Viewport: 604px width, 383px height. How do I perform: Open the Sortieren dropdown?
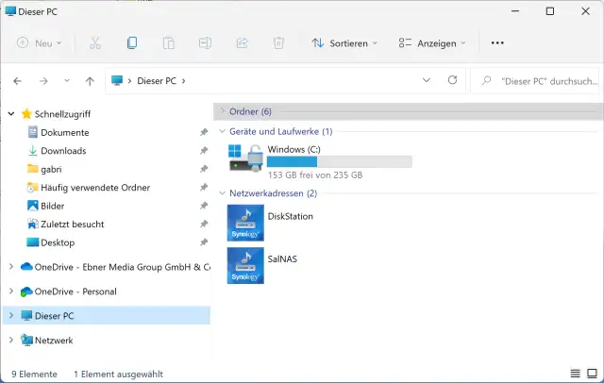point(344,43)
